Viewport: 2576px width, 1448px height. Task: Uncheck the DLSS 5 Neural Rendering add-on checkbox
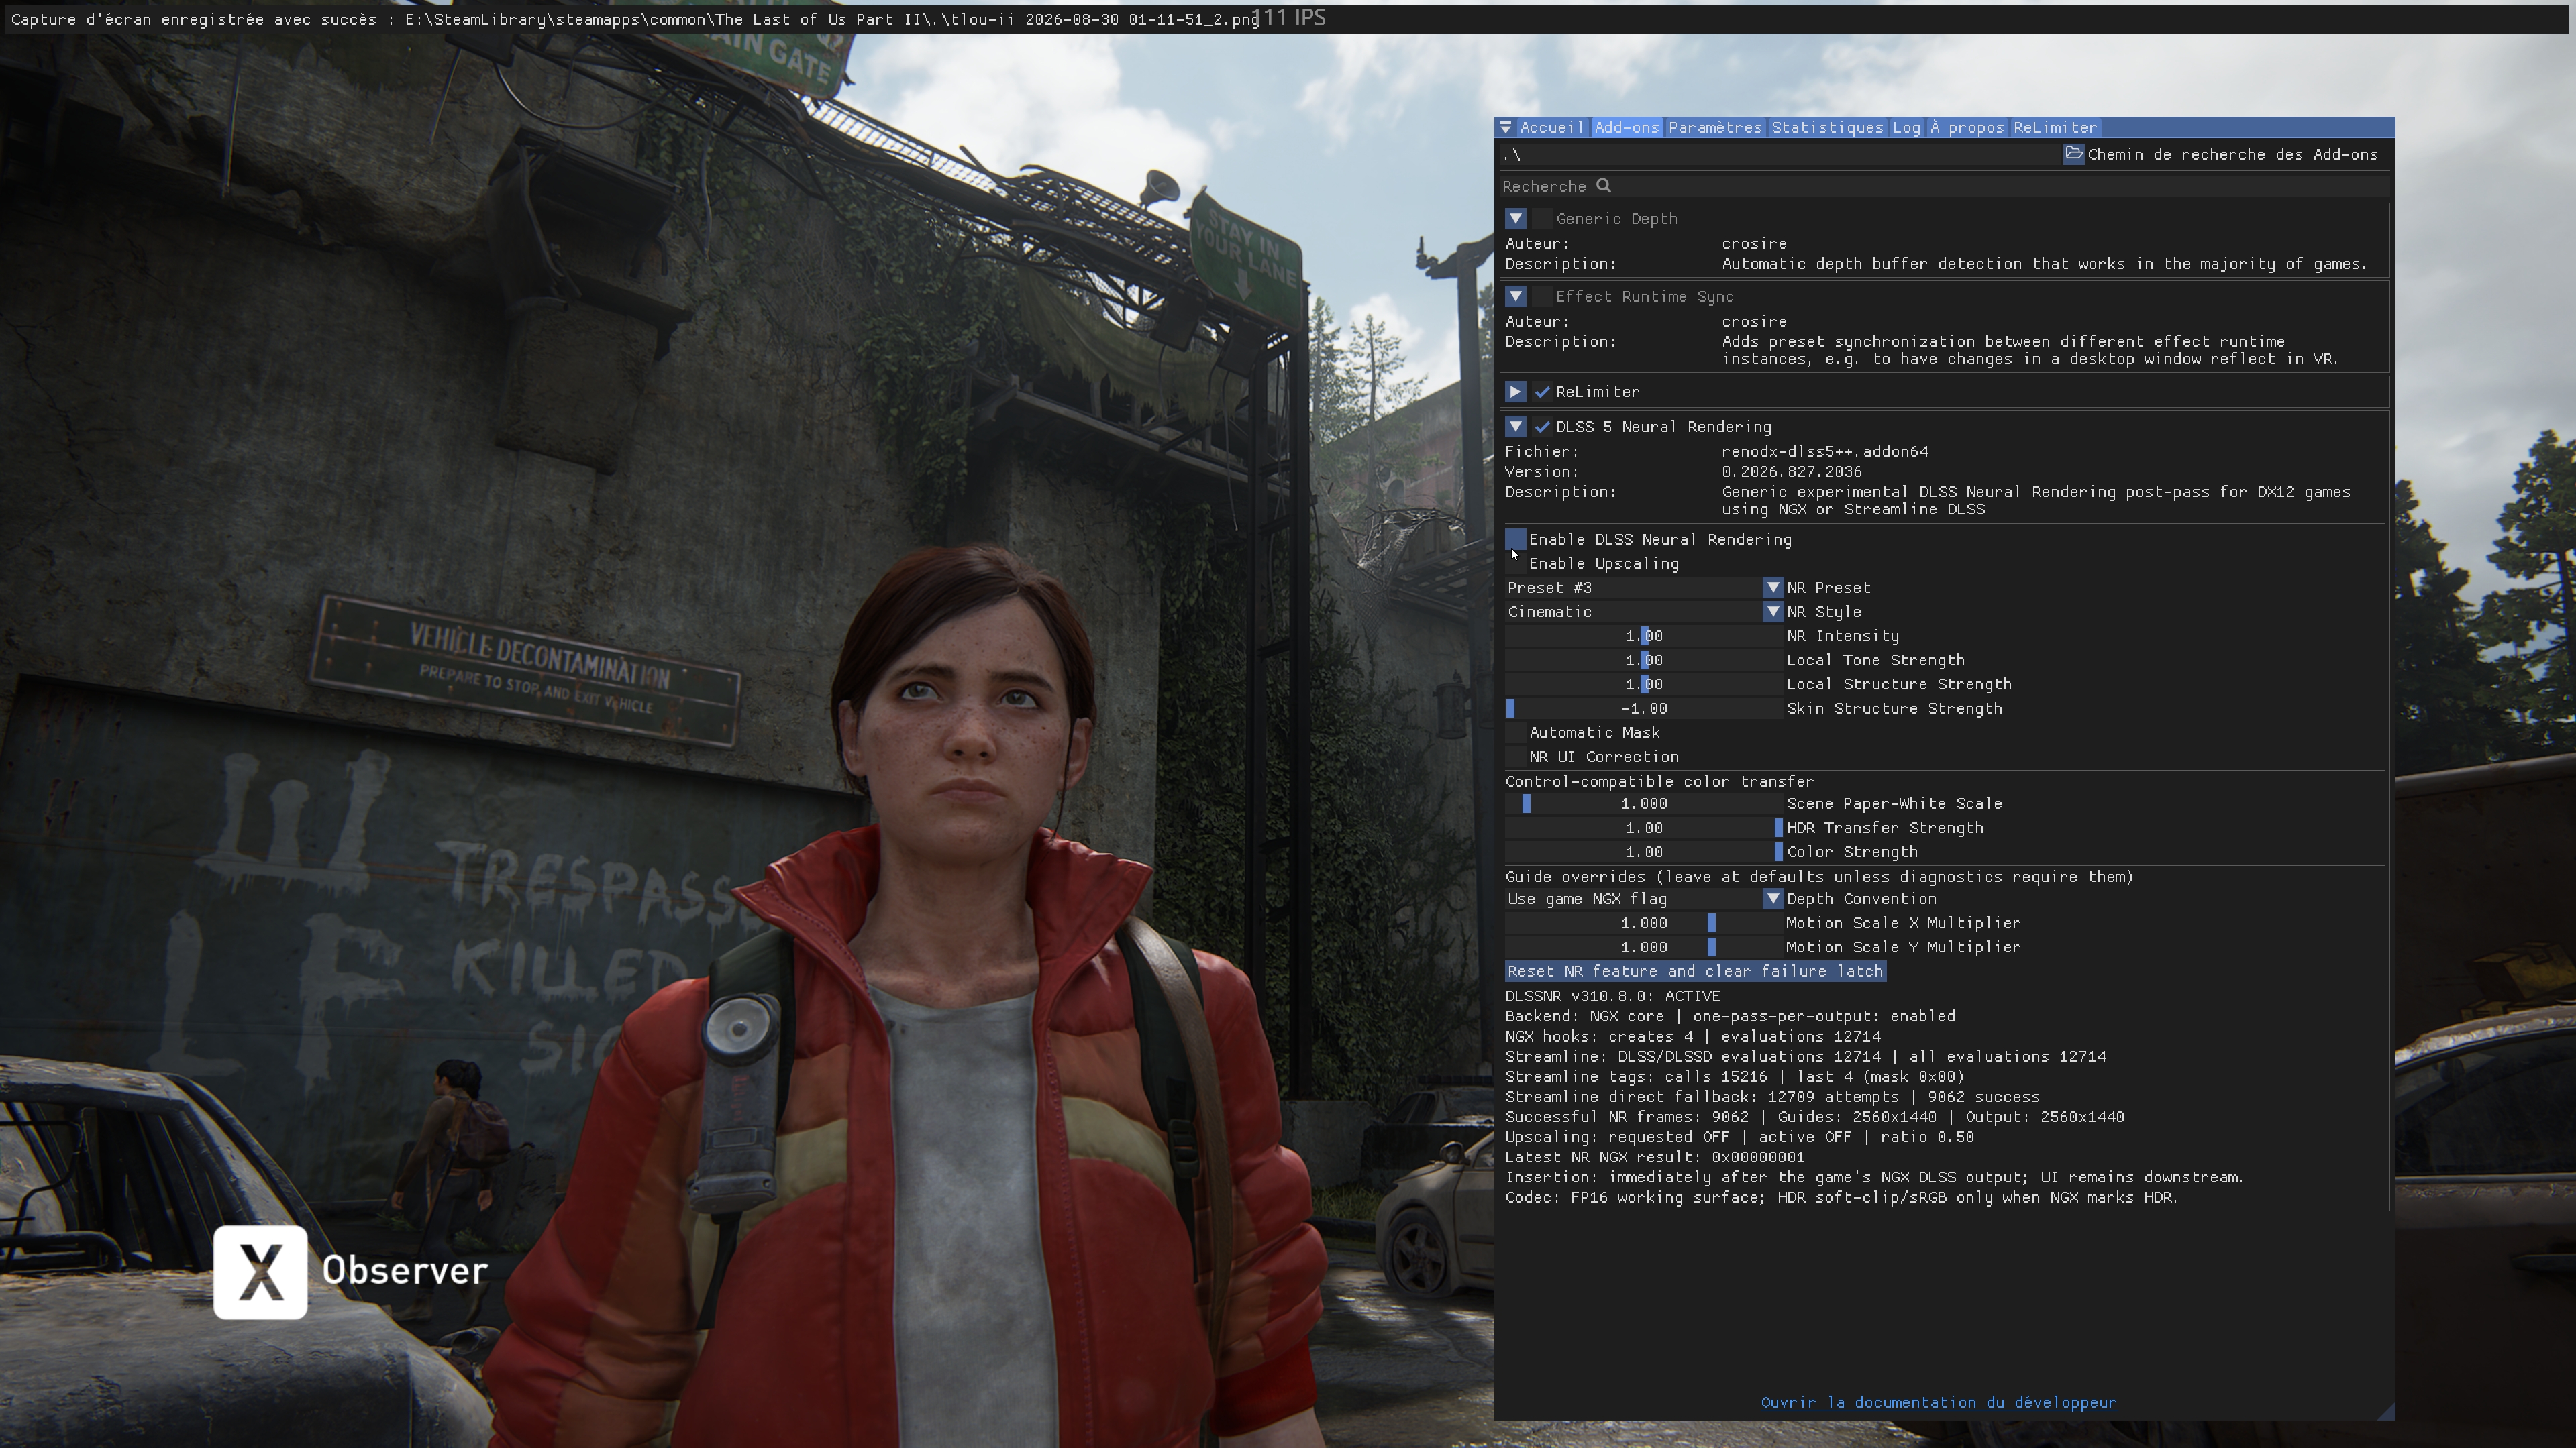click(1542, 427)
